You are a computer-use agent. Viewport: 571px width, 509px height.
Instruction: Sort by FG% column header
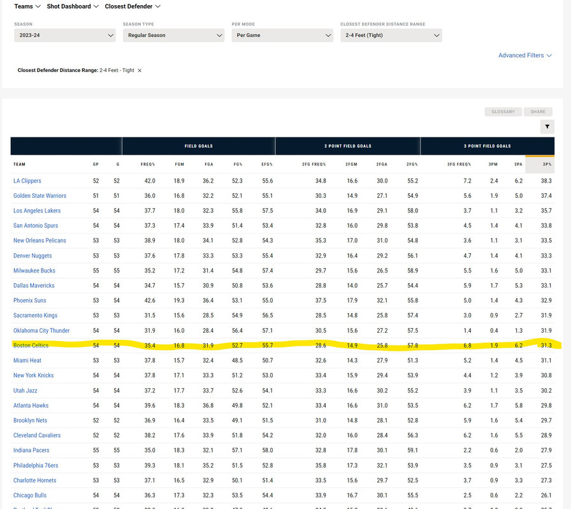point(238,164)
